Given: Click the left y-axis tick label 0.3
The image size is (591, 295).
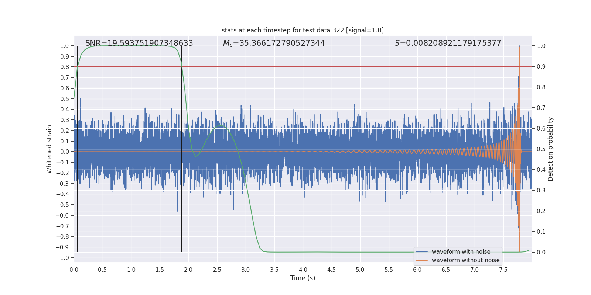Looking at the screenshot, I should pyautogui.click(x=65, y=120).
